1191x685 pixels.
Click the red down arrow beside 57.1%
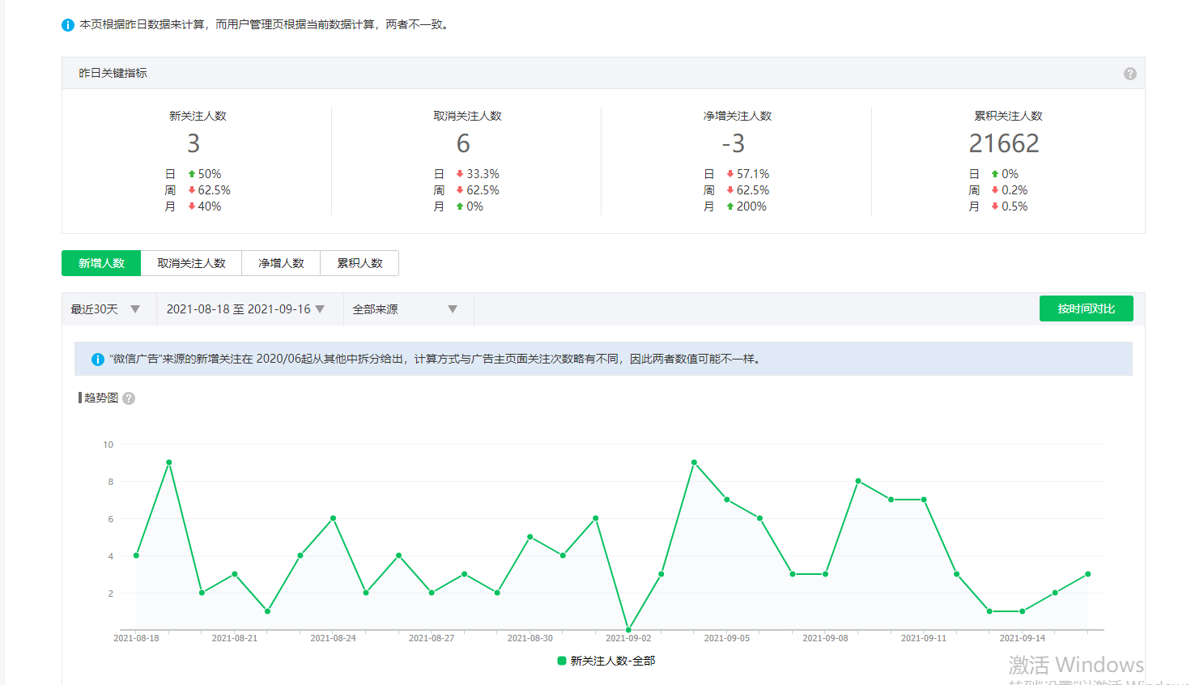click(730, 174)
